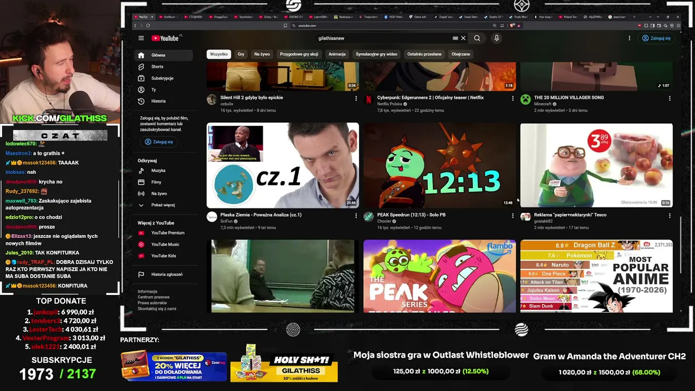
Task: Select the Ostatnio przesłane chip
Action: (x=425, y=54)
